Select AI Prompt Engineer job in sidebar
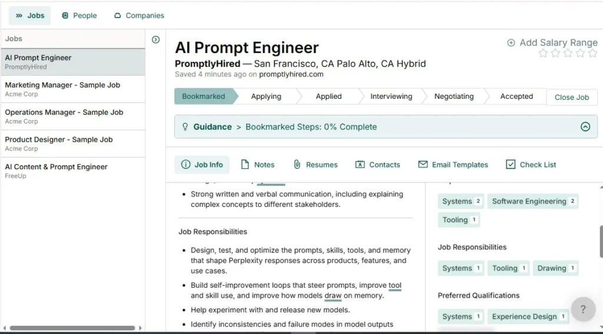This screenshot has width=603, height=334. tap(72, 62)
